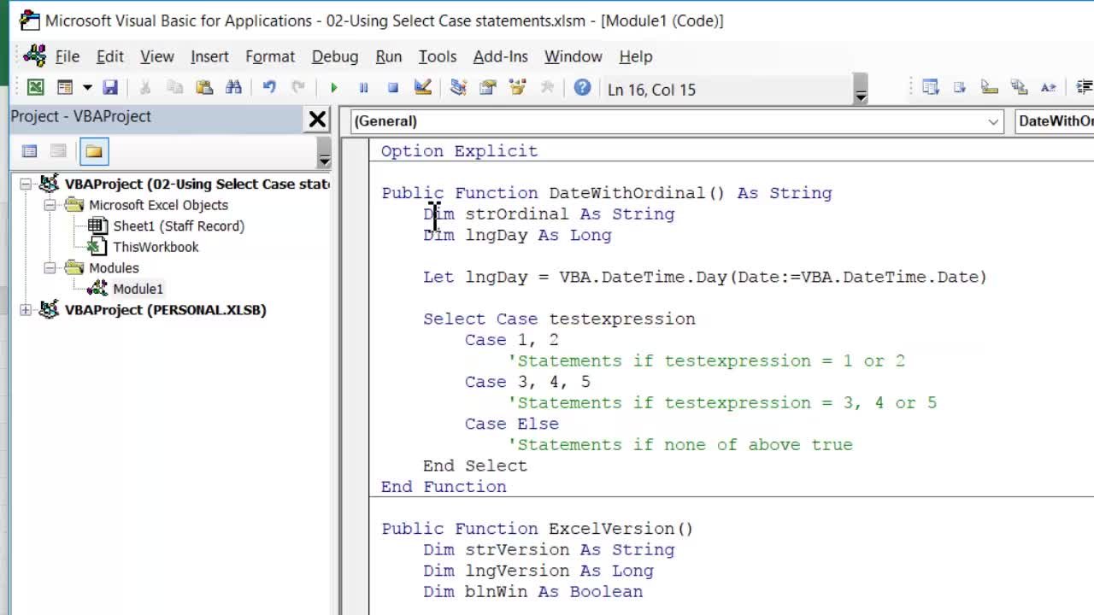The height and width of the screenshot is (615, 1094).
Task: Select Module1 in project tree
Action: pyautogui.click(x=138, y=289)
